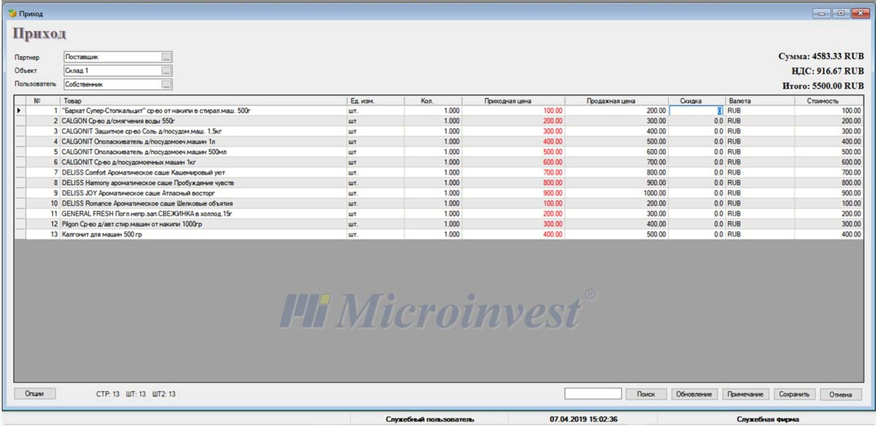This screenshot has height=426, width=876.
Task: Click the row selector arrow of first row
Action: 18,111
